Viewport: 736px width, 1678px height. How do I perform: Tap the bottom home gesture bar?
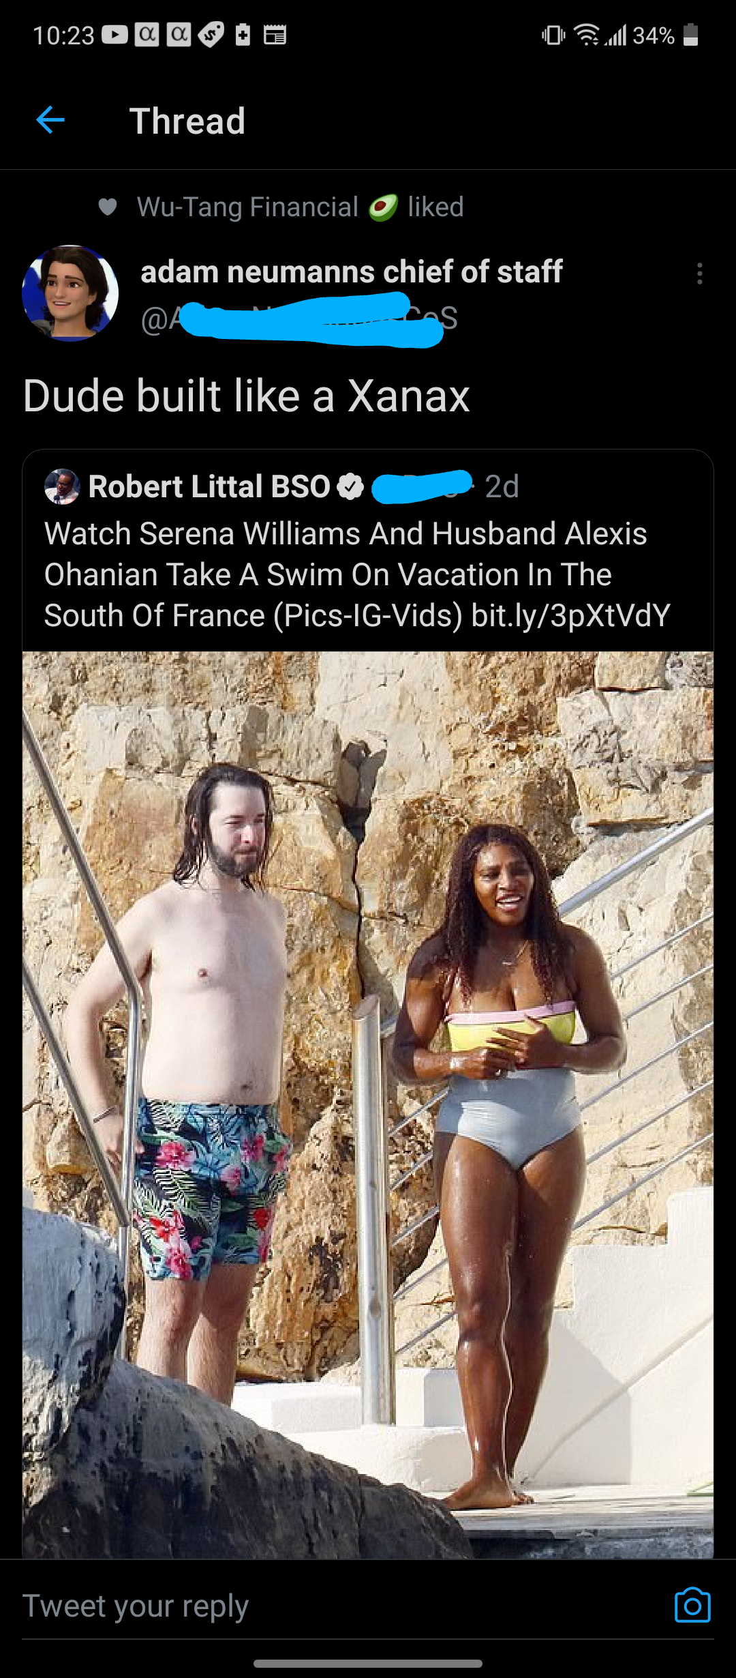pyautogui.click(x=368, y=1664)
